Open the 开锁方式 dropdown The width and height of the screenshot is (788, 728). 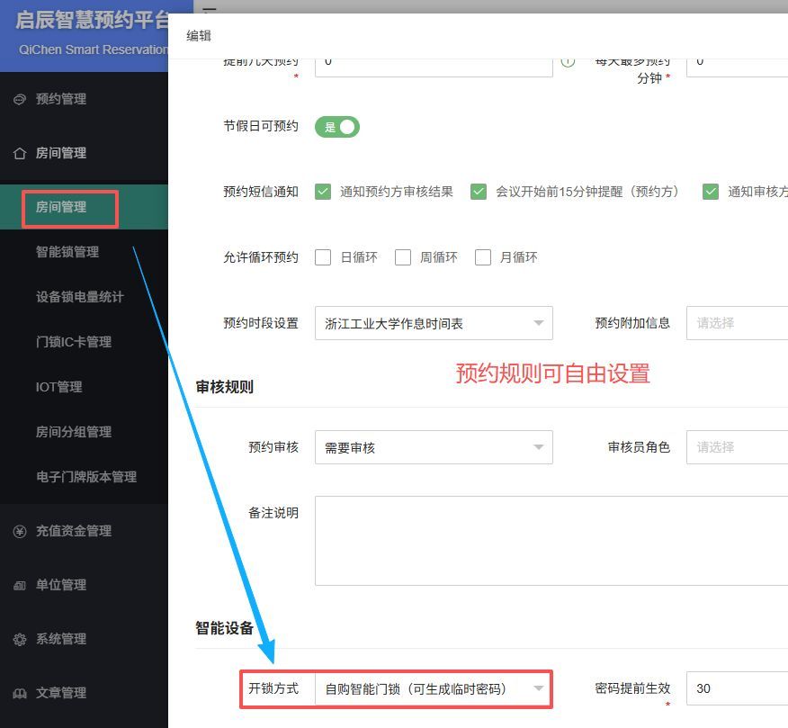point(434,688)
